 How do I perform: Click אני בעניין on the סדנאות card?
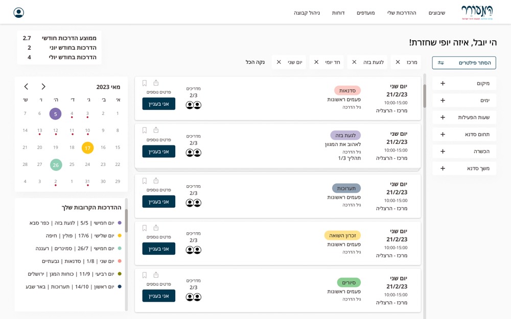coord(159,104)
